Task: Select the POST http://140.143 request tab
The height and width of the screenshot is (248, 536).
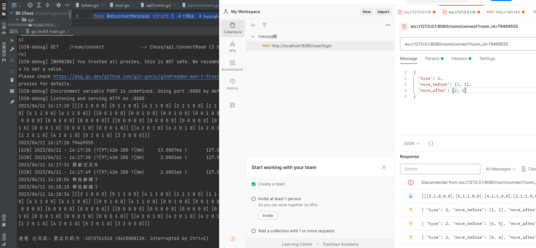Action: click(x=505, y=12)
